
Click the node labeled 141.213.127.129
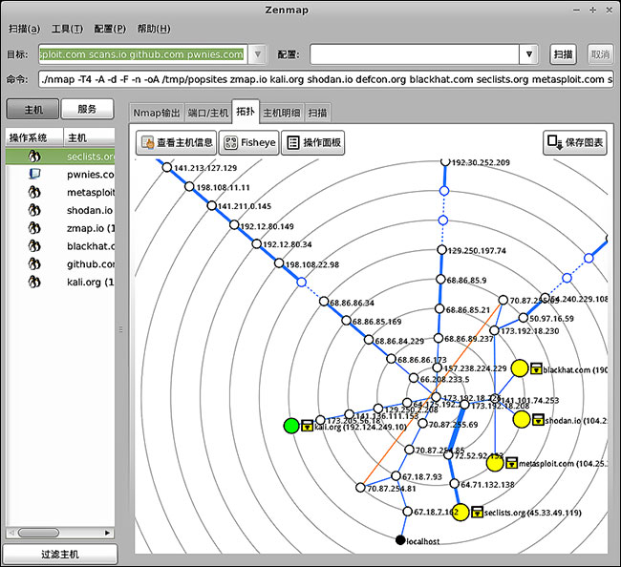click(167, 167)
